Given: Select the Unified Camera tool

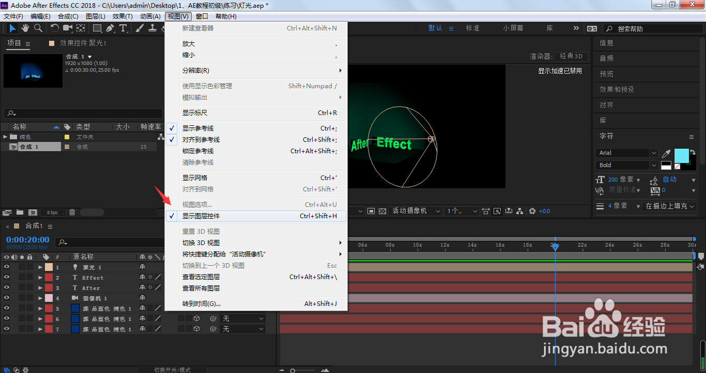Looking at the screenshot, I should pos(68,28).
